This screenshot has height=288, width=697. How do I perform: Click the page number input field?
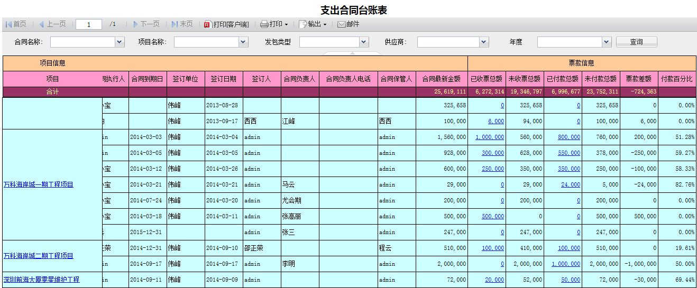89,24
